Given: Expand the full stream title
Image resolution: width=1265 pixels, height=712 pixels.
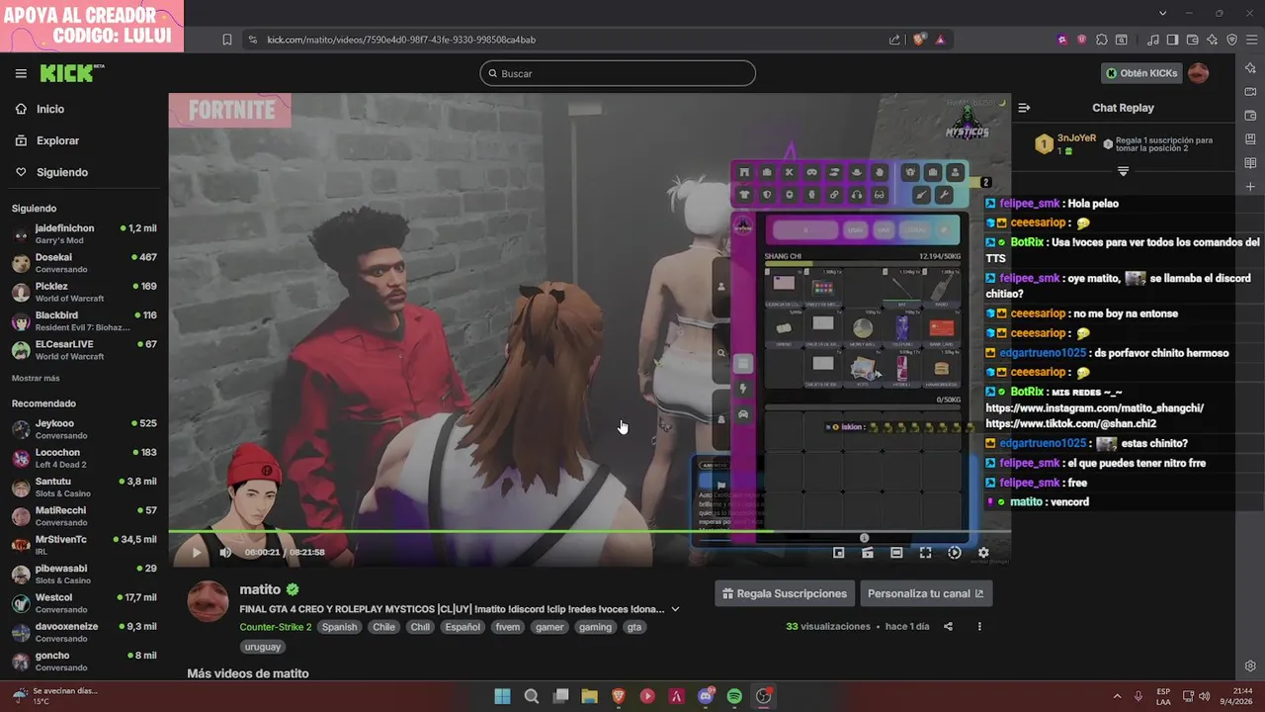Looking at the screenshot, I should tap(675, 609).
